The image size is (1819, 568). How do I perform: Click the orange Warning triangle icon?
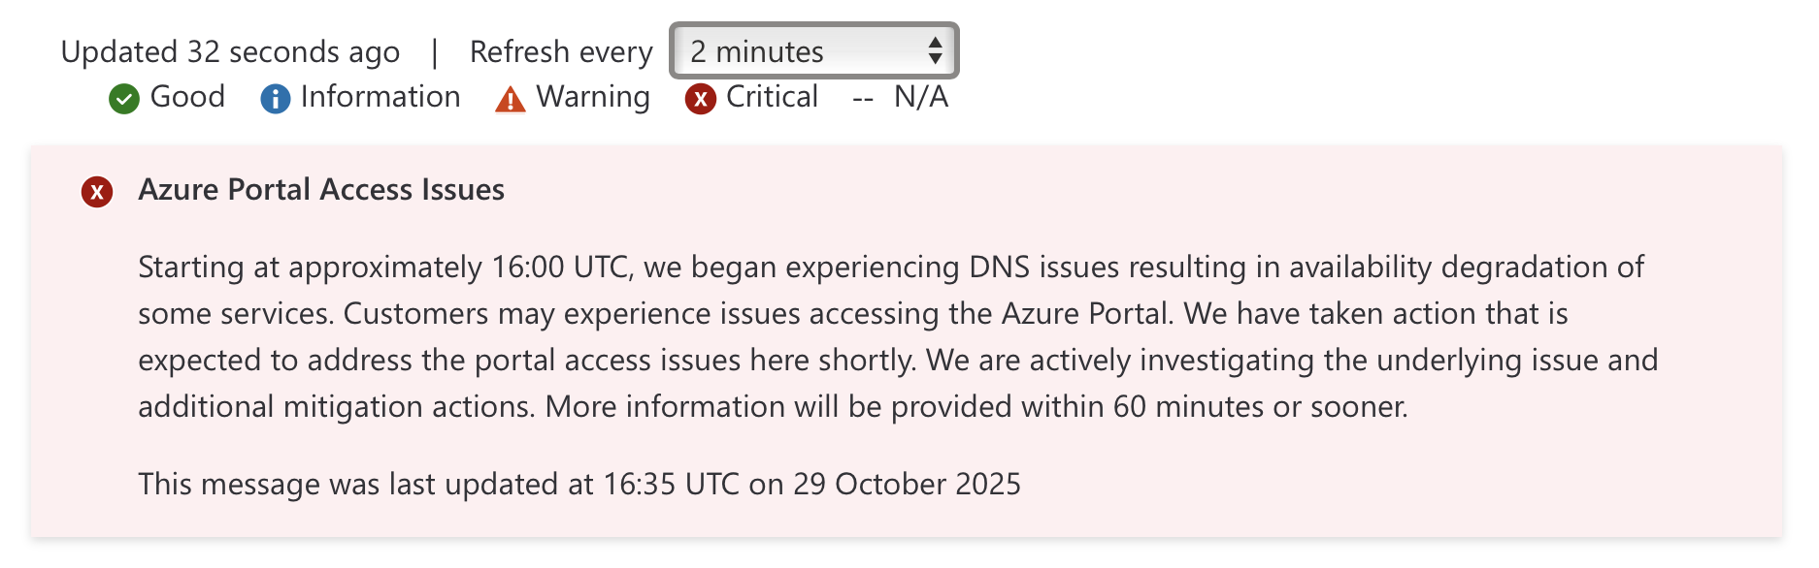coord(510,99)
